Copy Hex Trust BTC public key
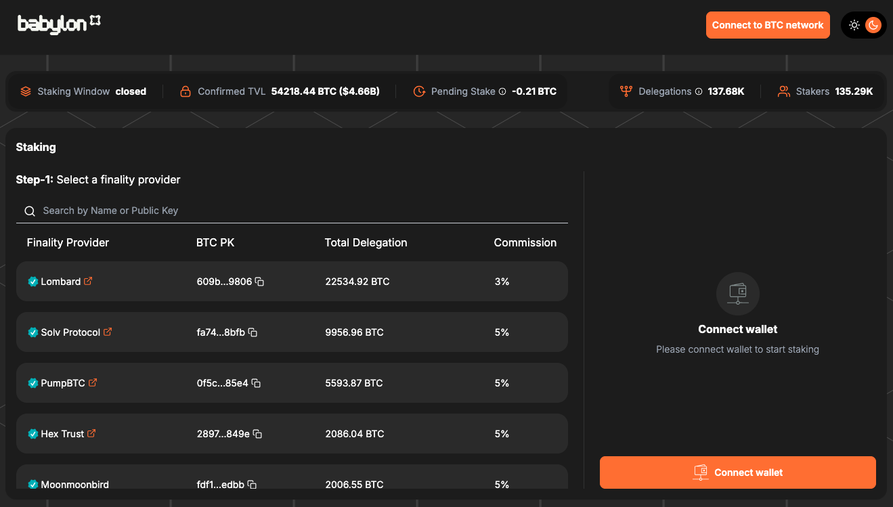This screenshot has height=507, width=893. [257, 434]
